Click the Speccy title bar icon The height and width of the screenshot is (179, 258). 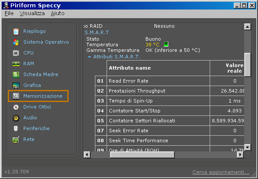click(6, 6)
